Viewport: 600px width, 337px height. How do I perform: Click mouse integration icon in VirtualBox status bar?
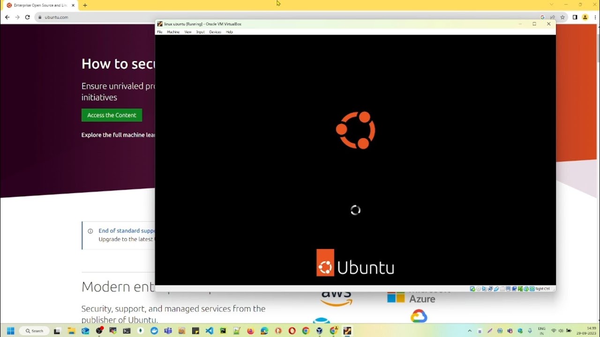(x=526, y=289)
